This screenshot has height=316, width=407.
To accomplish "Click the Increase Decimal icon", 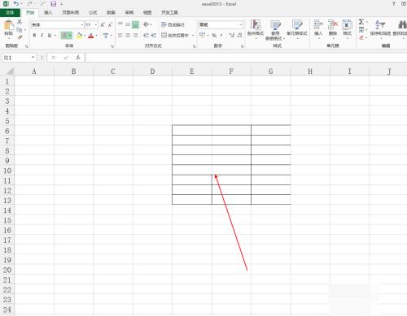I will (x=232, y=36).
